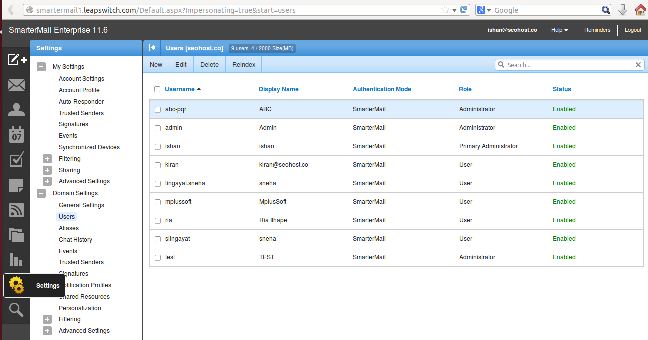Open the compose new item icon

16,60
